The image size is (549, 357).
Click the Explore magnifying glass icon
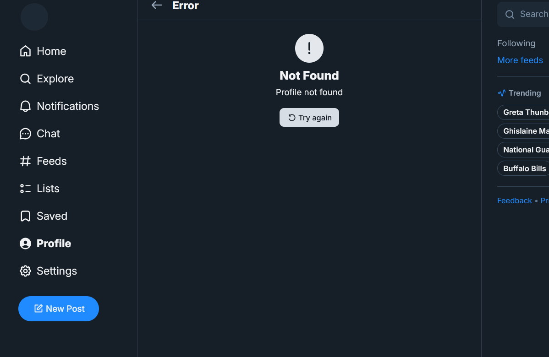click(25, 79)
